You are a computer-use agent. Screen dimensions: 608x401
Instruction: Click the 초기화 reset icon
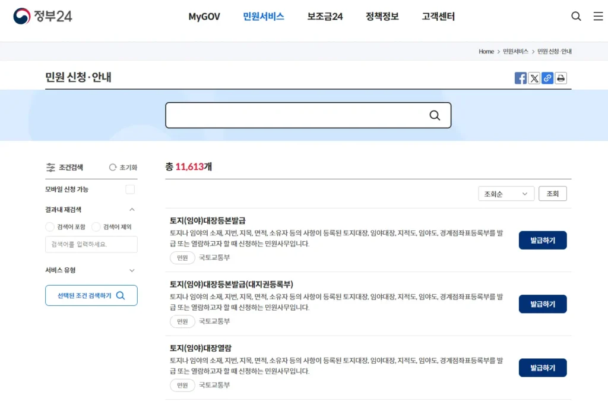(113, 168)
